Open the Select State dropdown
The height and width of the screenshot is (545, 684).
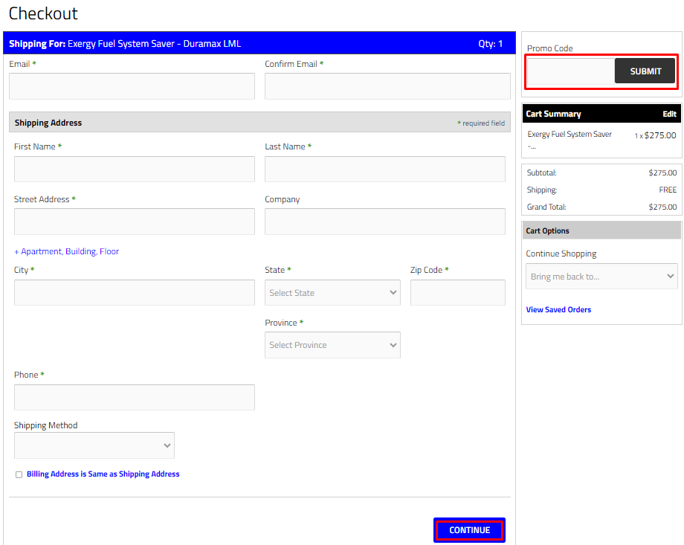coord(332,293)
